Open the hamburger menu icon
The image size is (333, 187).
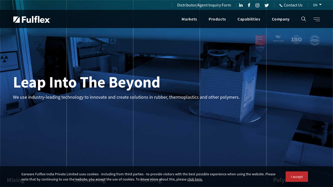pyautogui.click(x=317, y=19)
